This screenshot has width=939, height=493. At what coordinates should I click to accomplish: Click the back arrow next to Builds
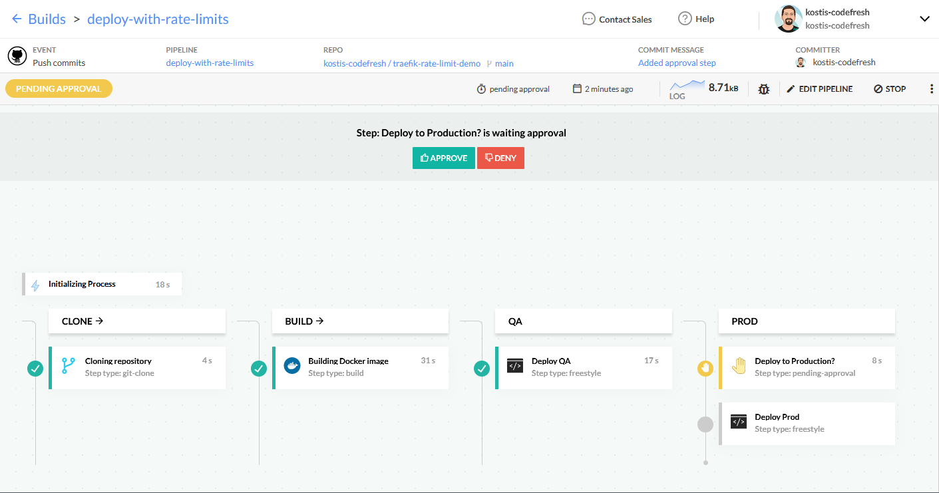[x=17, y=19]
